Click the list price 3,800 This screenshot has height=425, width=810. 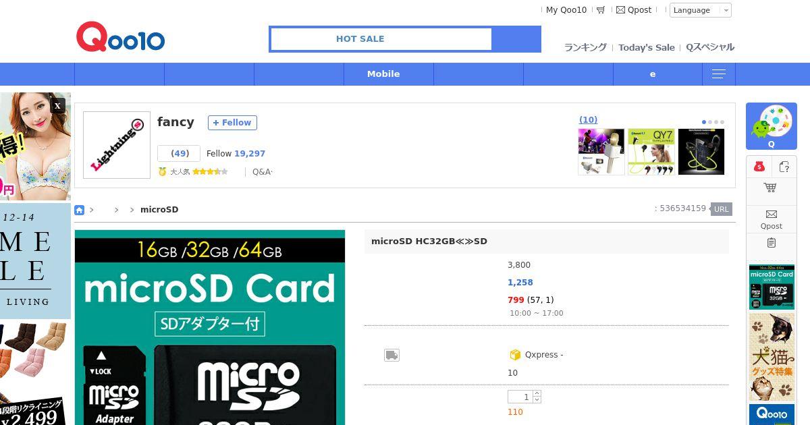coord(519,265)
